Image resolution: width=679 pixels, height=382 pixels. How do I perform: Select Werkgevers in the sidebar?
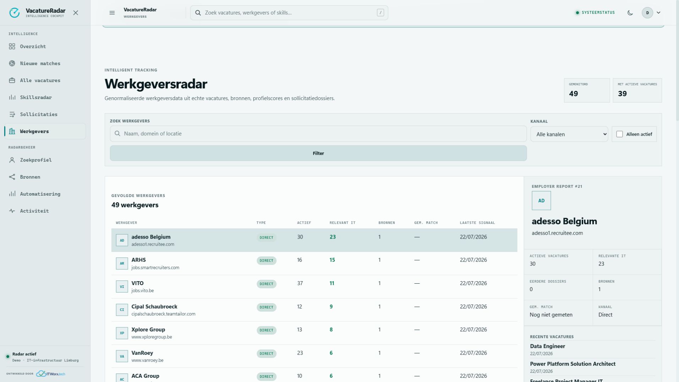pyautogui.click(x=45, y=131)
